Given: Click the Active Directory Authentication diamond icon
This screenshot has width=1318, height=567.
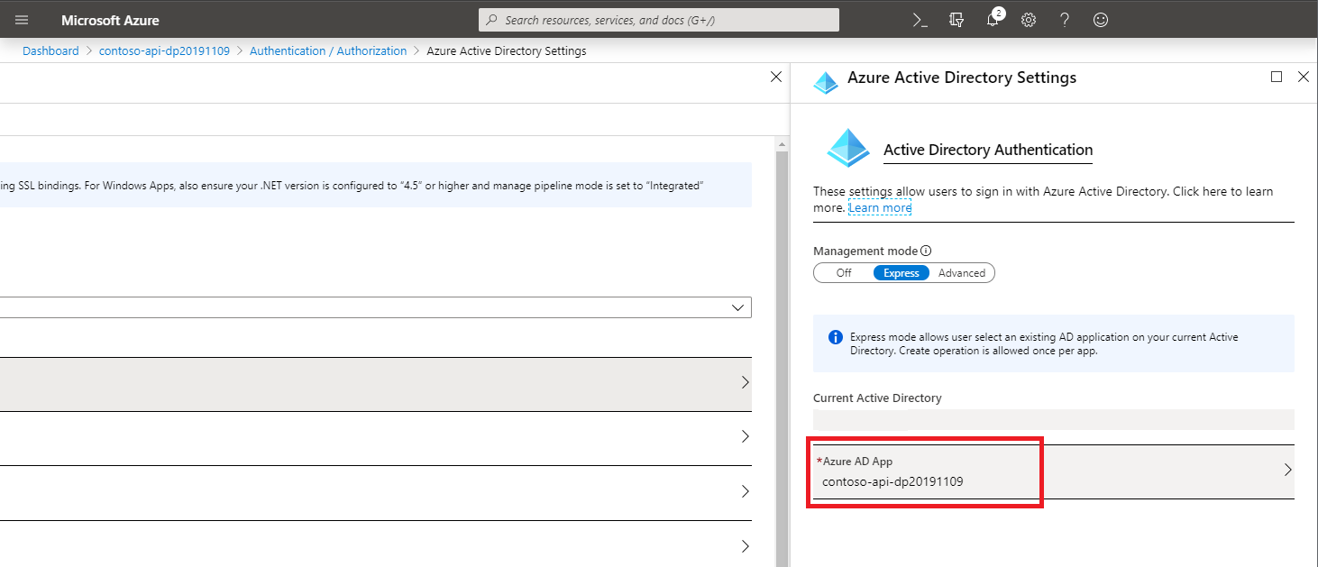Looking at the screenshot, I should [x=847, y=148].
